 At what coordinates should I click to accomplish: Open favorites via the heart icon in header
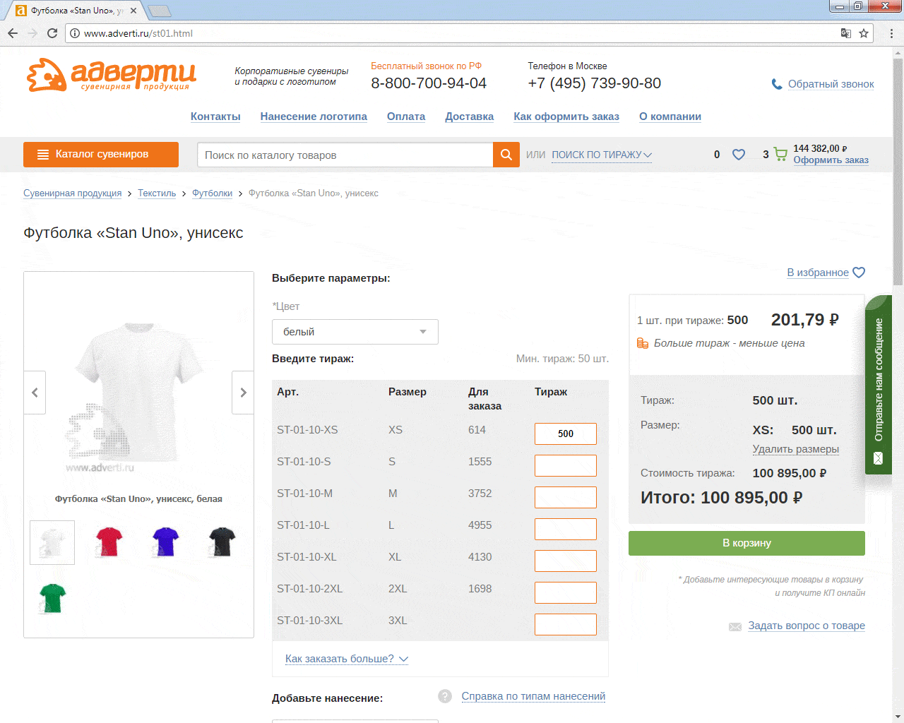point(739,155)
